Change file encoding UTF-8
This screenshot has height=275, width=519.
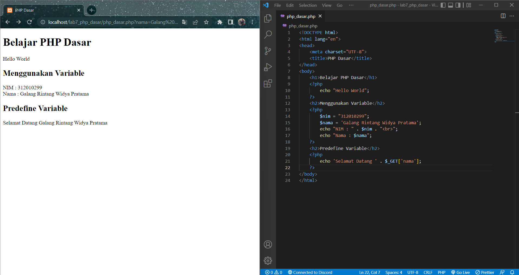tap(413, 272)
